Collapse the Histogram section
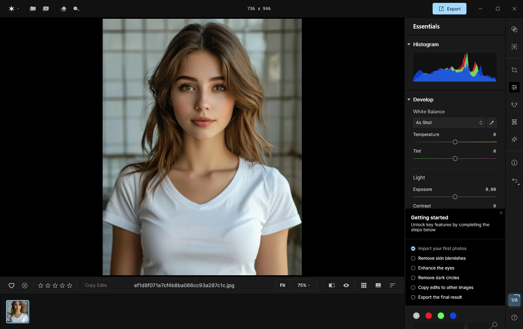This screenshot has width=523, height=329. 409,44
